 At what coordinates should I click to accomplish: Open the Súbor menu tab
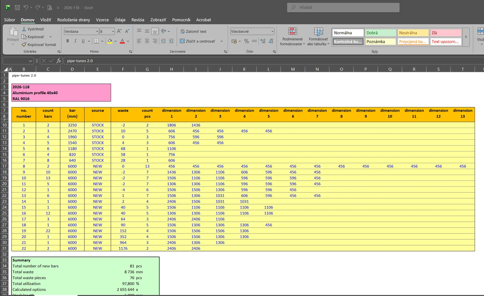point(10,20)
